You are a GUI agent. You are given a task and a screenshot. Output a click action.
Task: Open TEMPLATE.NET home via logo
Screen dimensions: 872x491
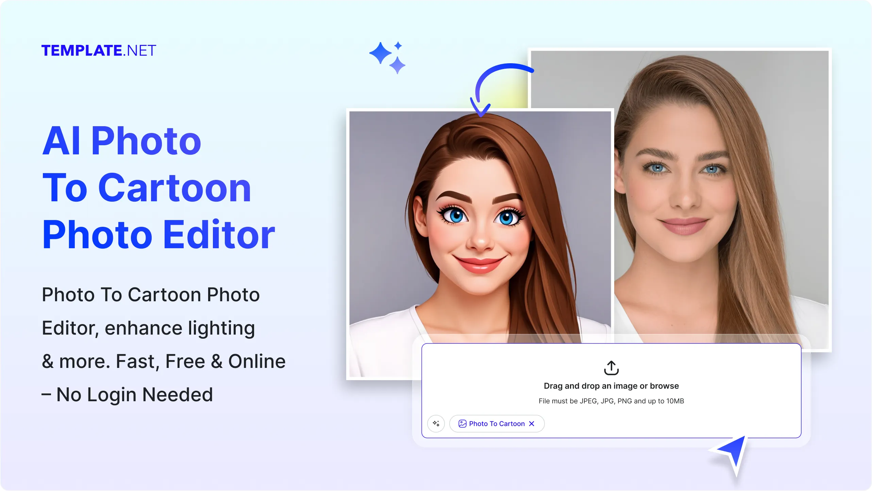99,50
